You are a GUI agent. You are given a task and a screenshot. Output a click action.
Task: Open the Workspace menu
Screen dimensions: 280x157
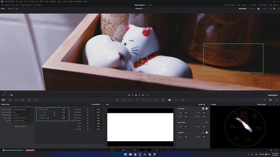(79, 2)
